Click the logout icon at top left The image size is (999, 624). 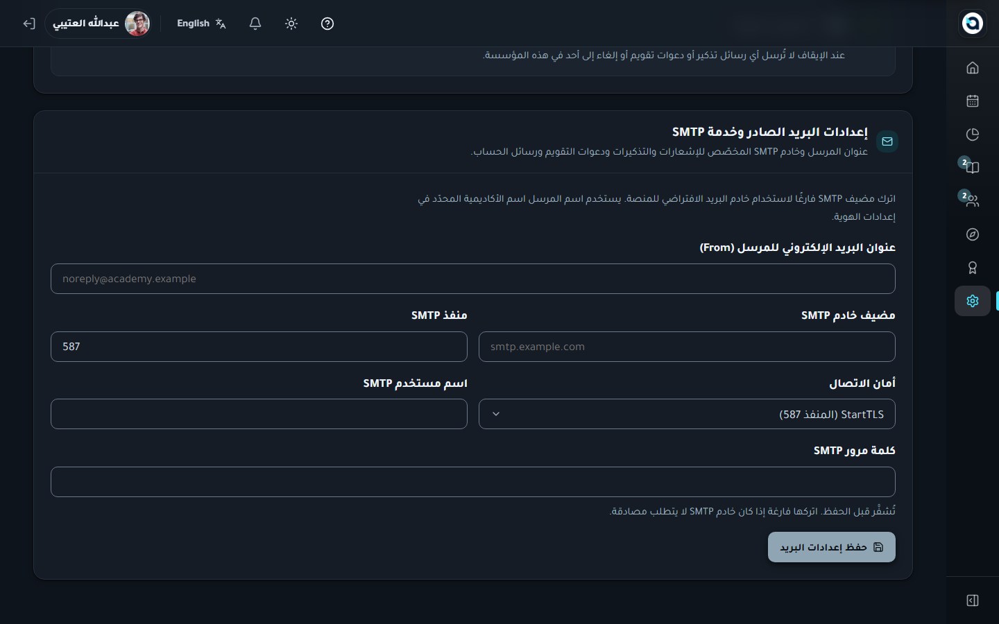(28, 24)
